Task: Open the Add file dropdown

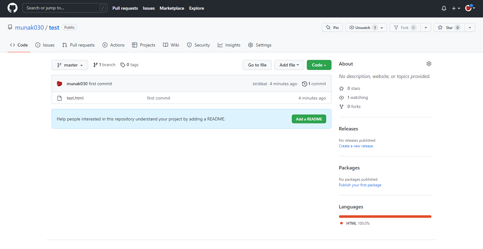Action: 289,65
